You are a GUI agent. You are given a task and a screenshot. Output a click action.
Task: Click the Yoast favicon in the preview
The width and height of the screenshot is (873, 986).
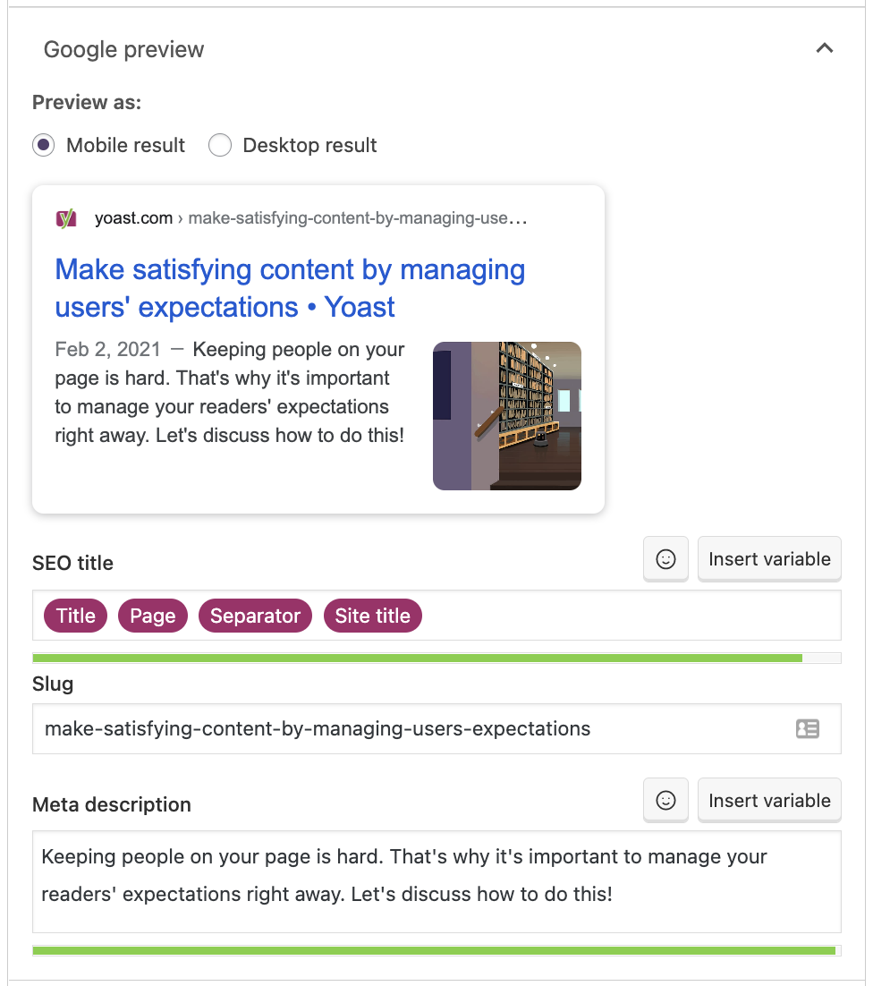pyautogui.click(x=66, y=218)
